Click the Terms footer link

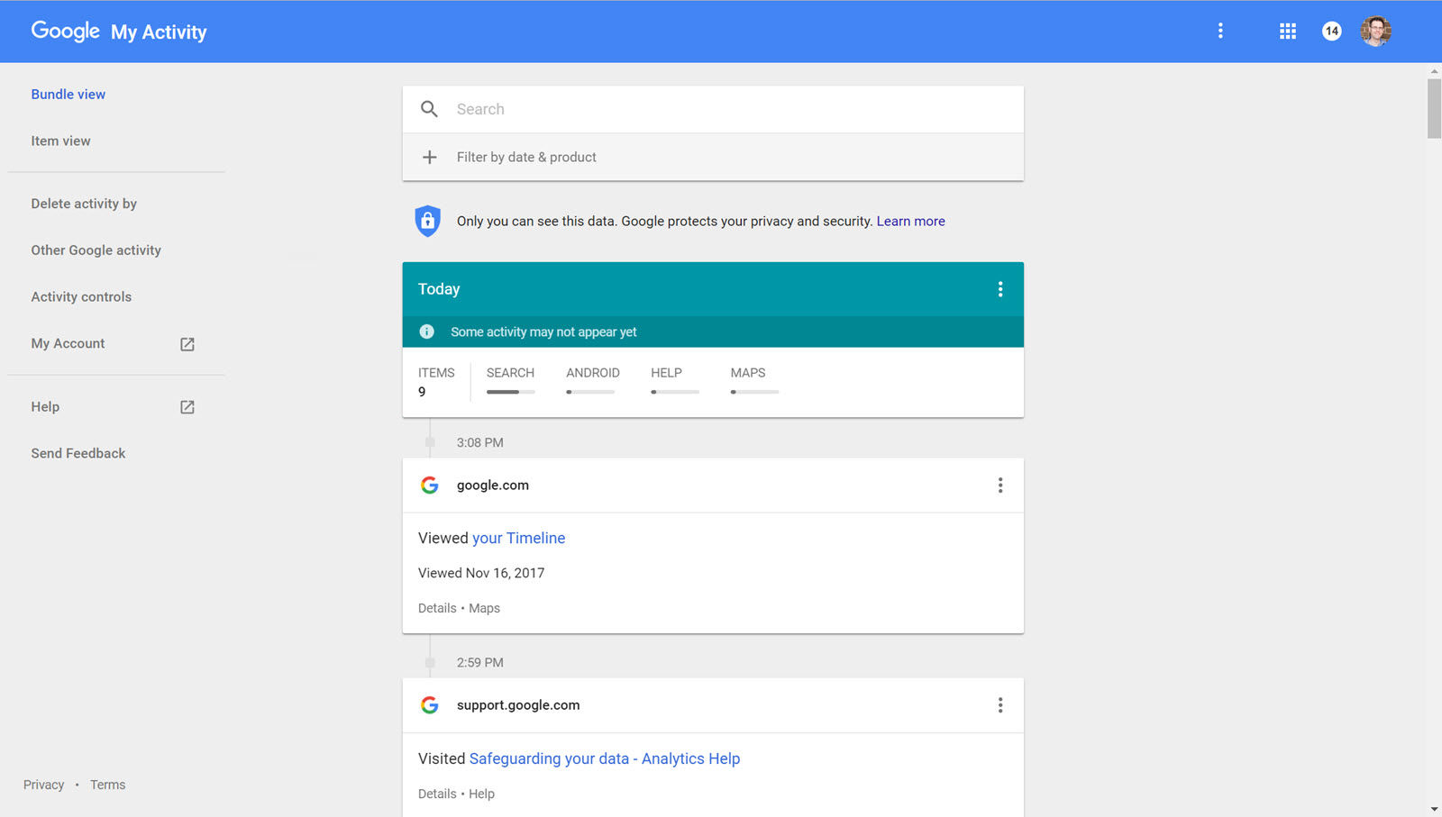[107, 785]
